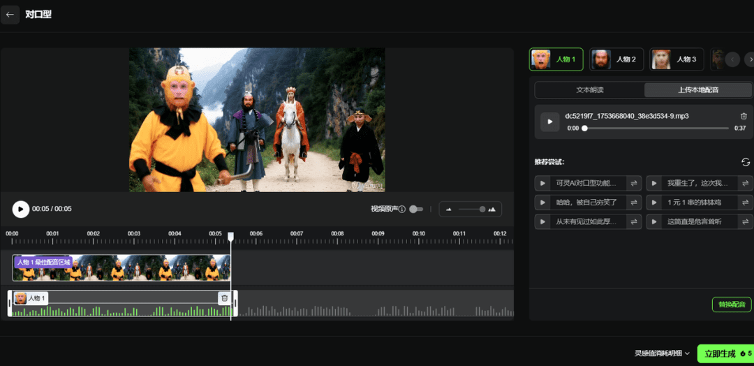Viewport: 754px width, 366px height.
Task: Preview the 哈哈，被自己穷笑了 sample
Action: coord(542,203)
